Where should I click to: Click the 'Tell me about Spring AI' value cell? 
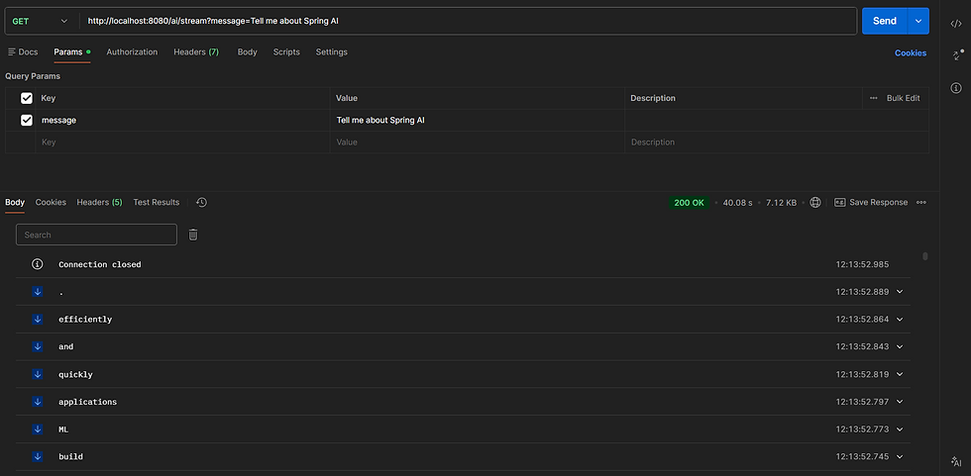(478, 121)
